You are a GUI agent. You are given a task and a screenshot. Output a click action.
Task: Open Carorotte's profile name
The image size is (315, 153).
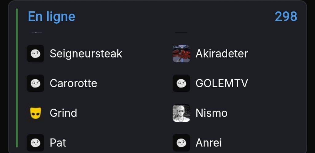click(x=73, y=83)
